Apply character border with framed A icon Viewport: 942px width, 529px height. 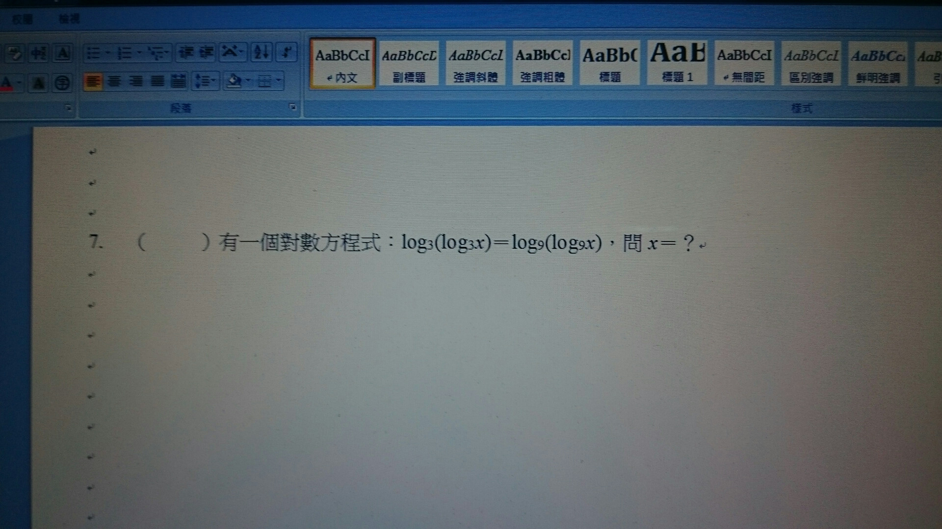(63, 53)
